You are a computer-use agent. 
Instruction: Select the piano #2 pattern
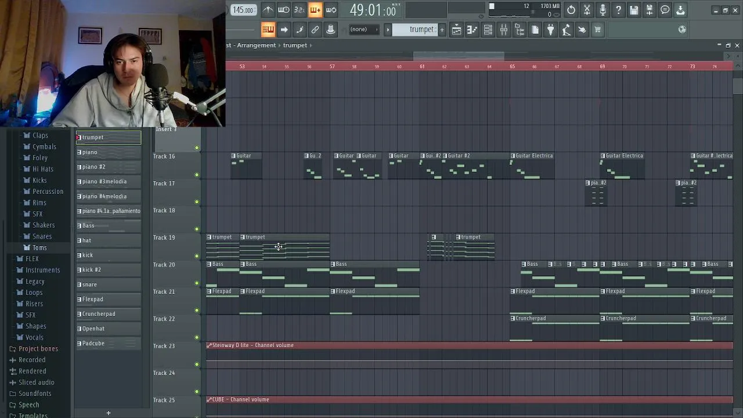(109, 167)
